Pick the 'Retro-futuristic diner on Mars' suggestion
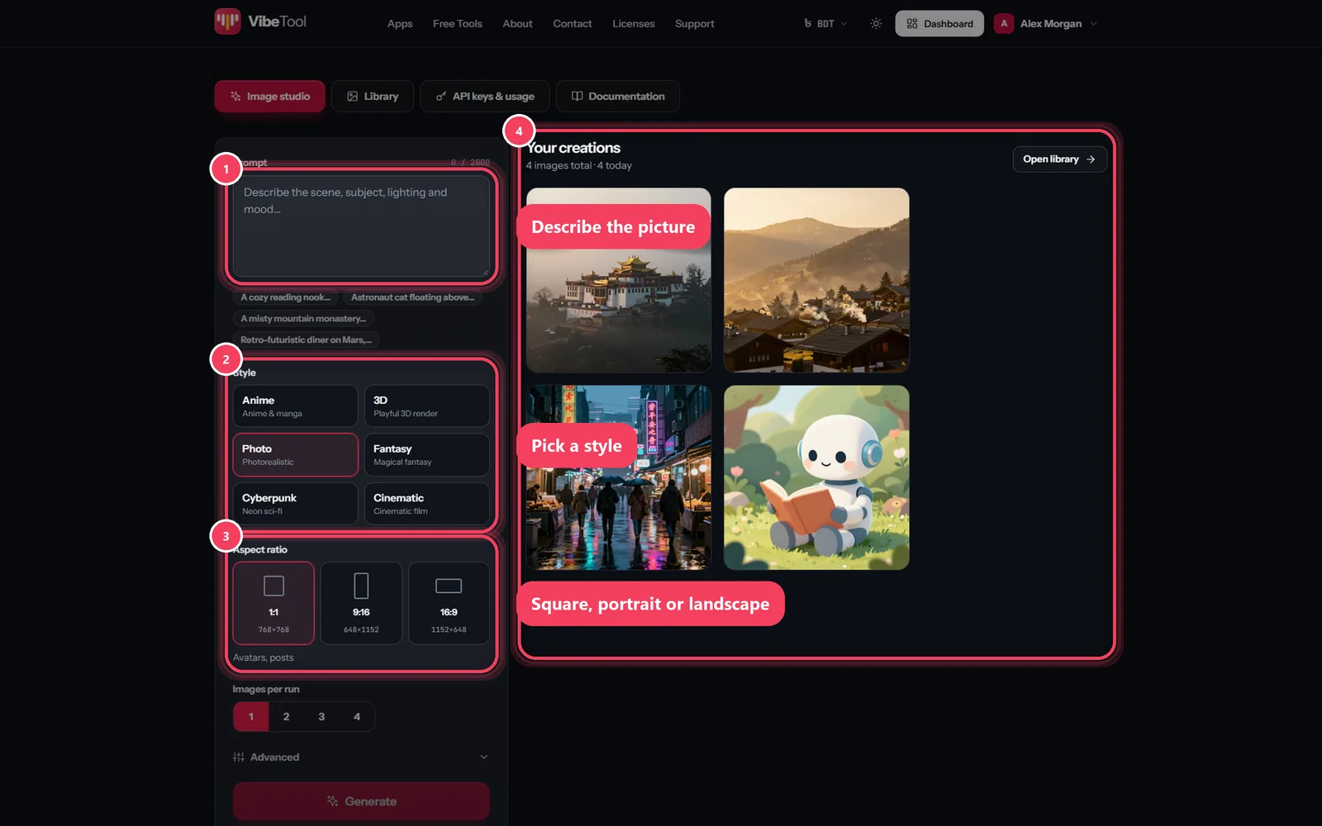 pos(306,340)
